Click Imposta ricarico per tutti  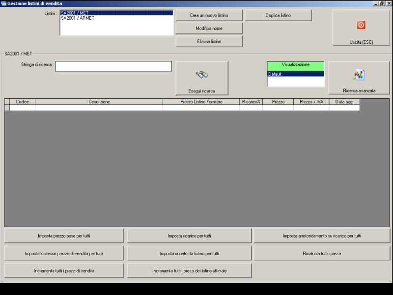[x=189, y=236]
